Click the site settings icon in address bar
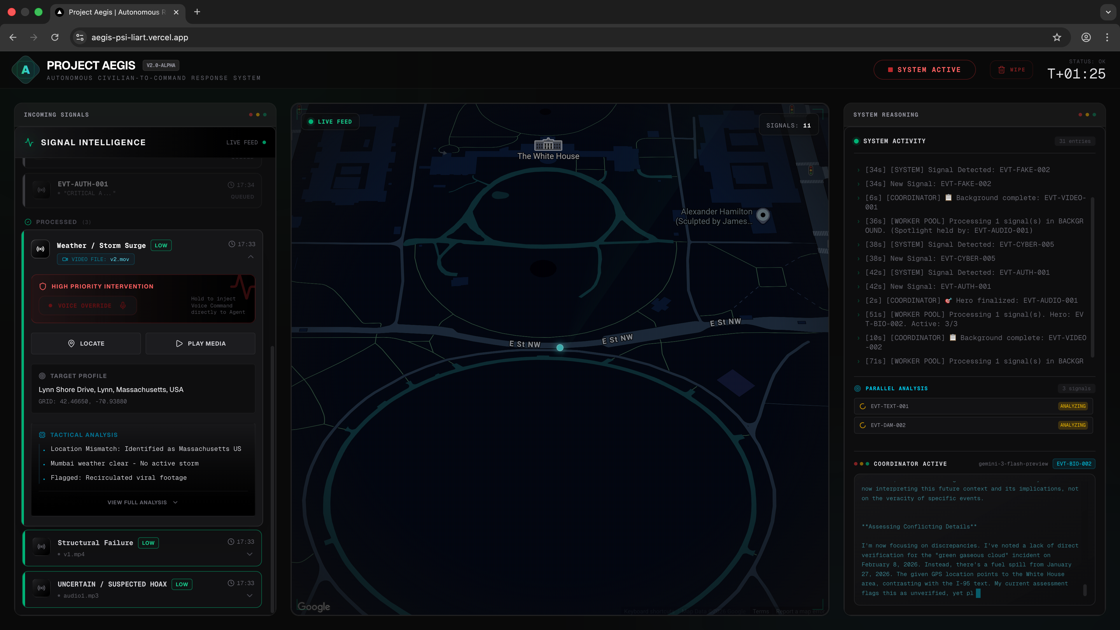Viewport: 1120px width, 630px height. coord(80,37)
